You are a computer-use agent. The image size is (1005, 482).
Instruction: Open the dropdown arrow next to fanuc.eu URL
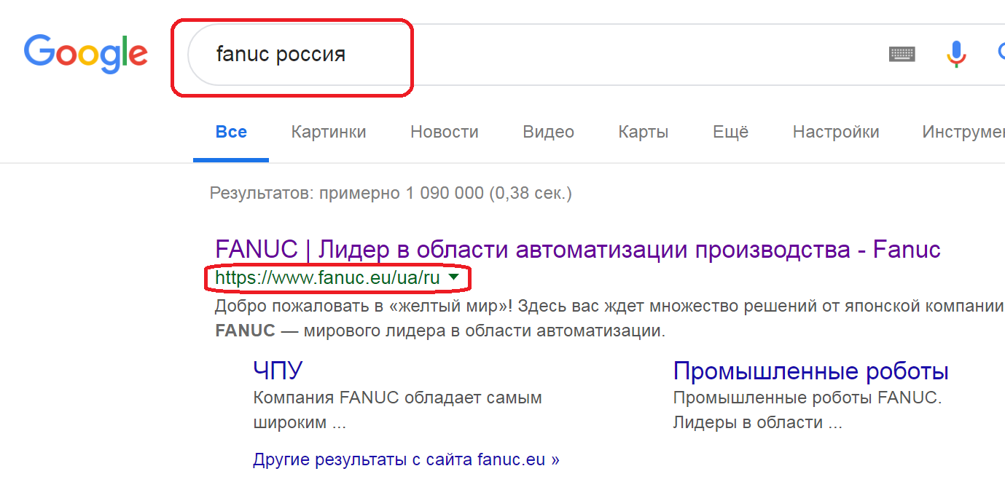454,277
